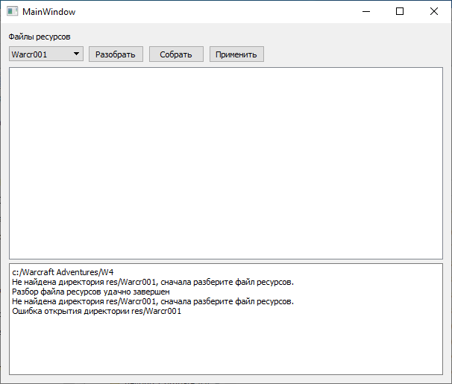452x384 pixels.
Task: Open the Warcr001 resource file dropdown
Action: click(x=46, y=54)
